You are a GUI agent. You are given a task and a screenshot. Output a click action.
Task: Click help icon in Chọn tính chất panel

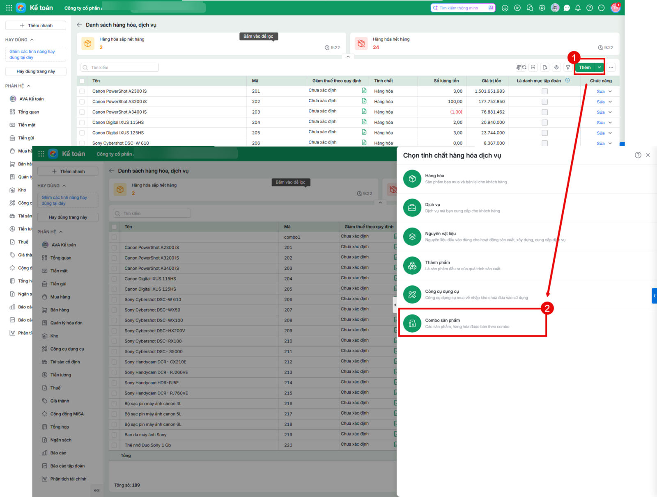click(638, 155)
